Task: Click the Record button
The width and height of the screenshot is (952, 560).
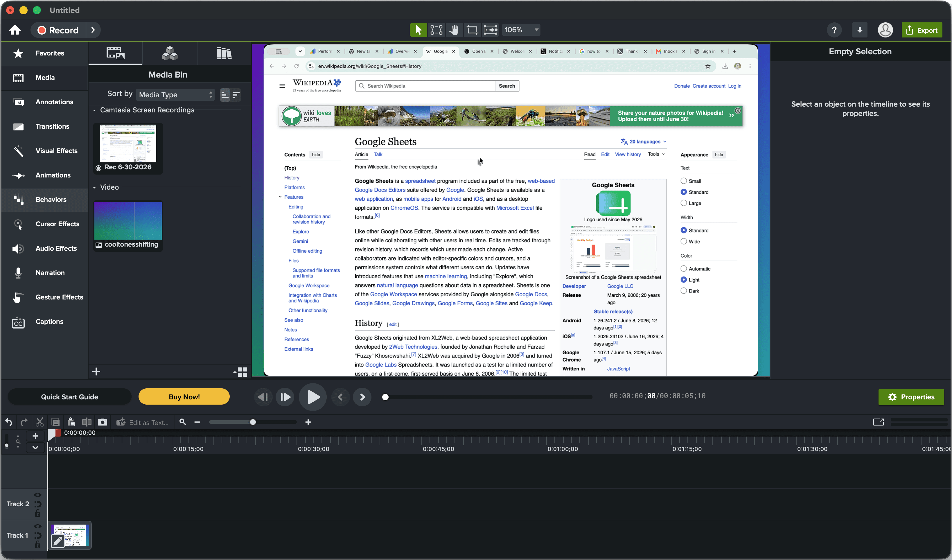Action: coord(58,30)
